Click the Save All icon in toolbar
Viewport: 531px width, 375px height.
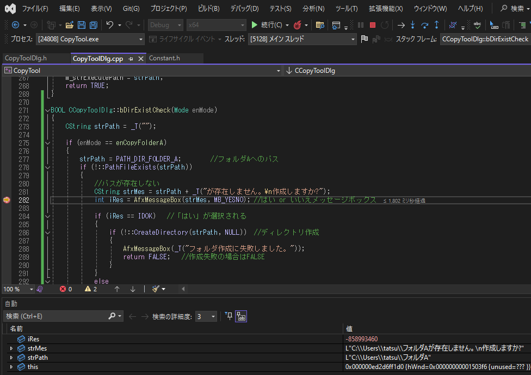click(x=93, y=25)
